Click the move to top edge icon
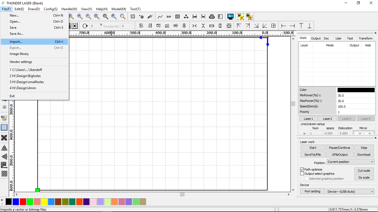Image resolution: width=378 pixels, height=212 pixels. pyautogui.click(x=301, y=26)
